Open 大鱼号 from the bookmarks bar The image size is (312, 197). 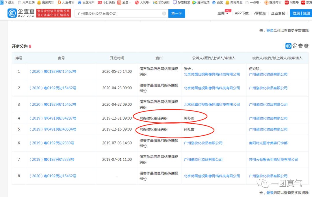click(x=66, y=3)
